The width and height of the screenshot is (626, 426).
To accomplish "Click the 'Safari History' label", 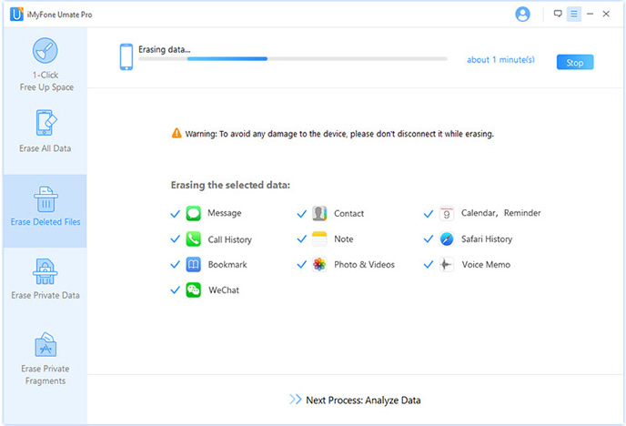I will [x=487, y=239].
